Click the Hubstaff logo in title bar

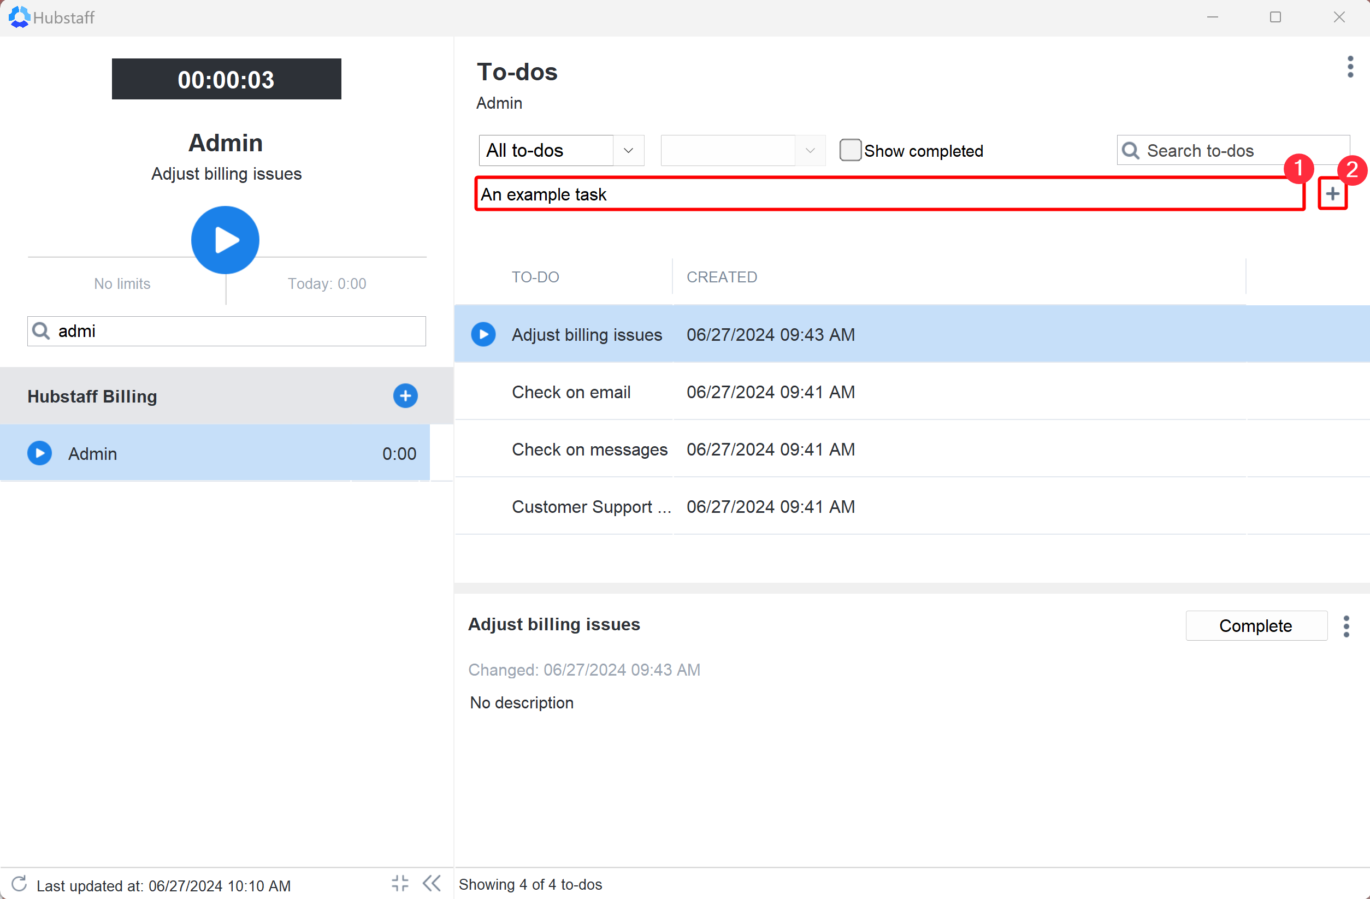pos(19,17)
